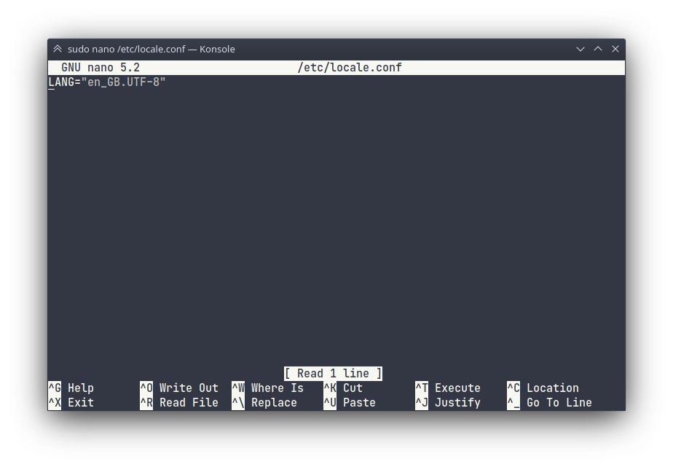673x467 pixels.
Task: Click the ^R Read File shortcut
Action: (x=179, y=403)
